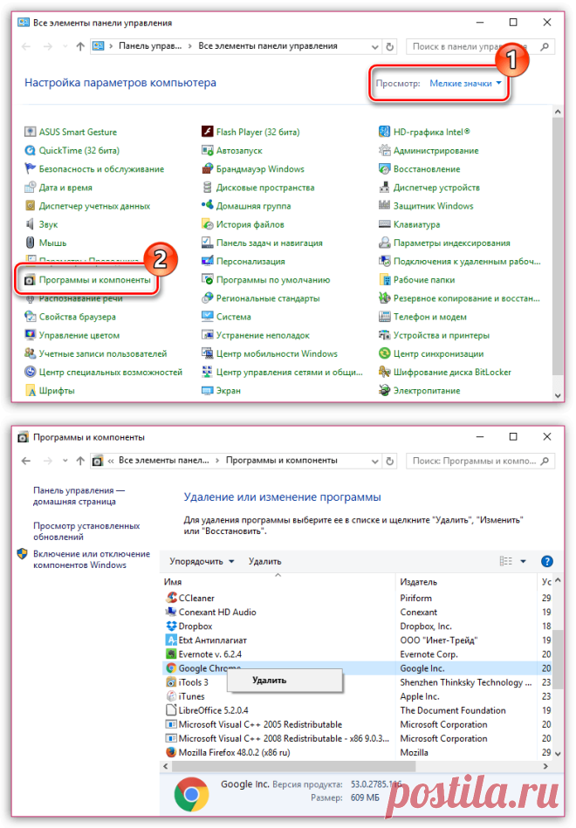
Task: Open История файлов icon
Action: pyautogui.click(x=207, y=224)
